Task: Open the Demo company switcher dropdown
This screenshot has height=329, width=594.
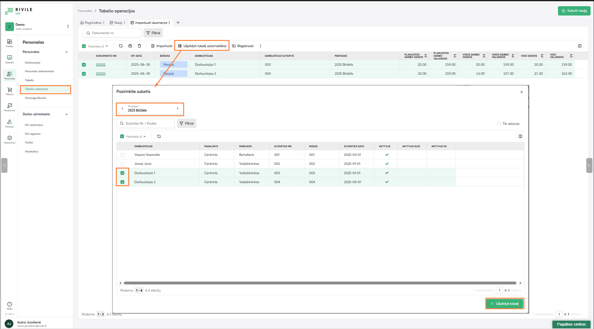Action: tap(68, 26)
